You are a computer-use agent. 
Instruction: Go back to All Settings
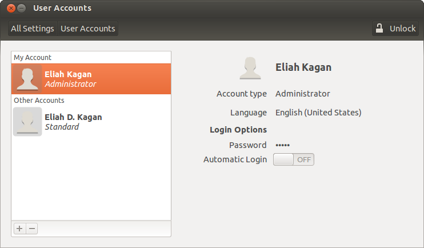pos(33,29)
